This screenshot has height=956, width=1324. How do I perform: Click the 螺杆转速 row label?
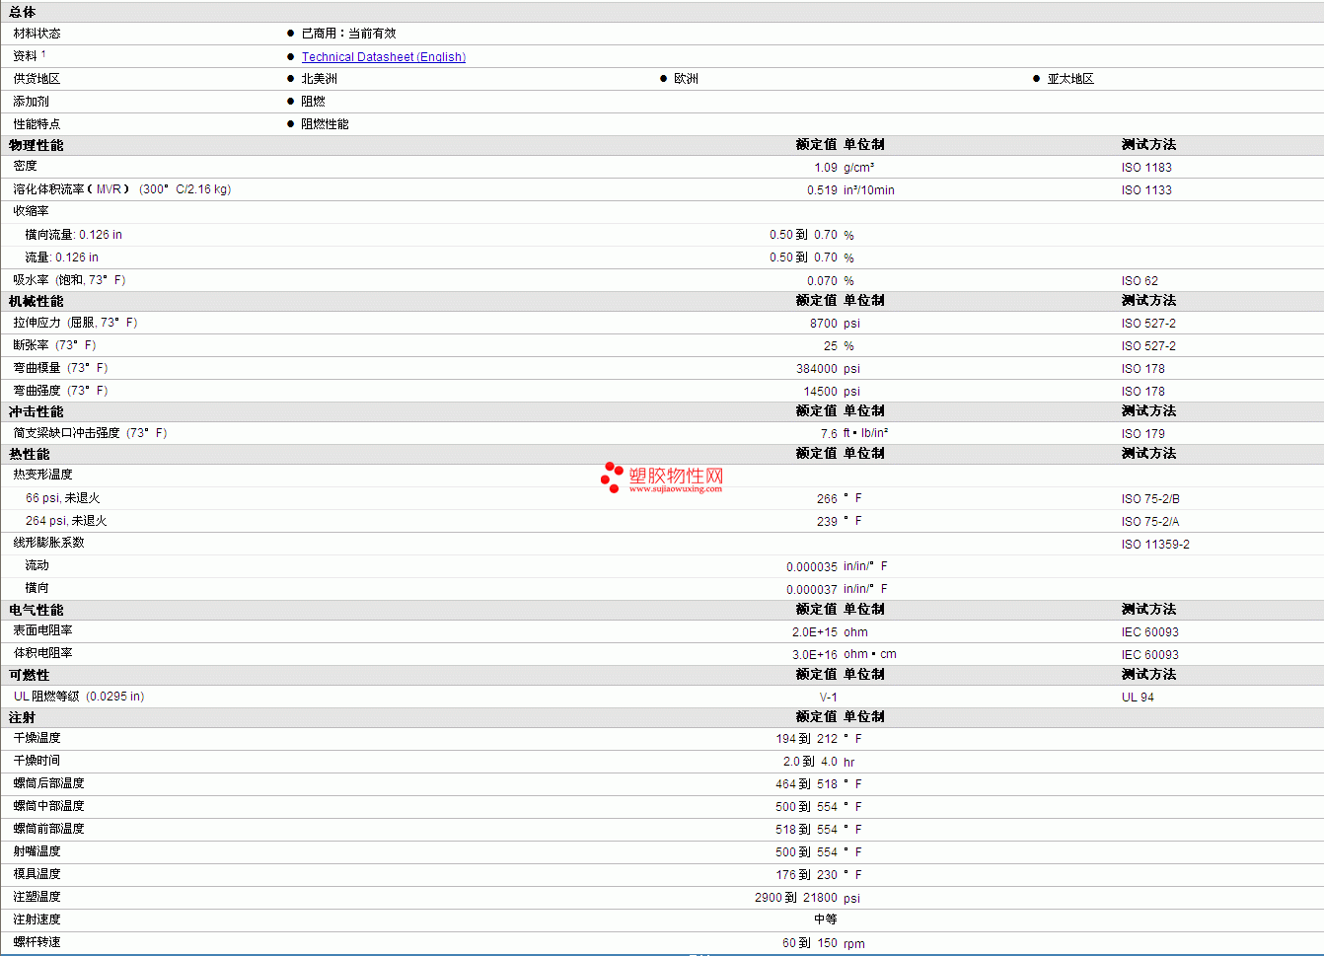coord(37,942)
